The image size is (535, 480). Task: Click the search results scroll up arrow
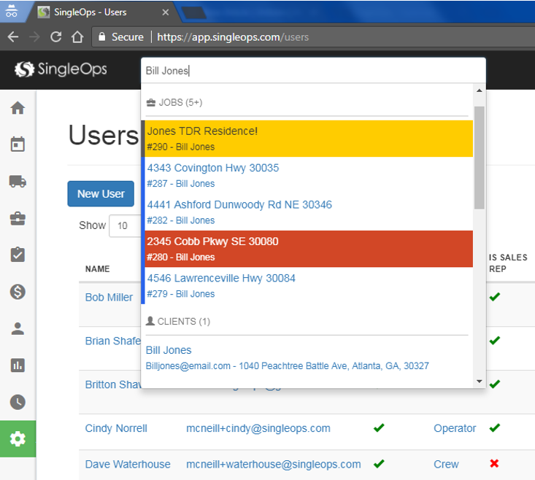(479, 90)
